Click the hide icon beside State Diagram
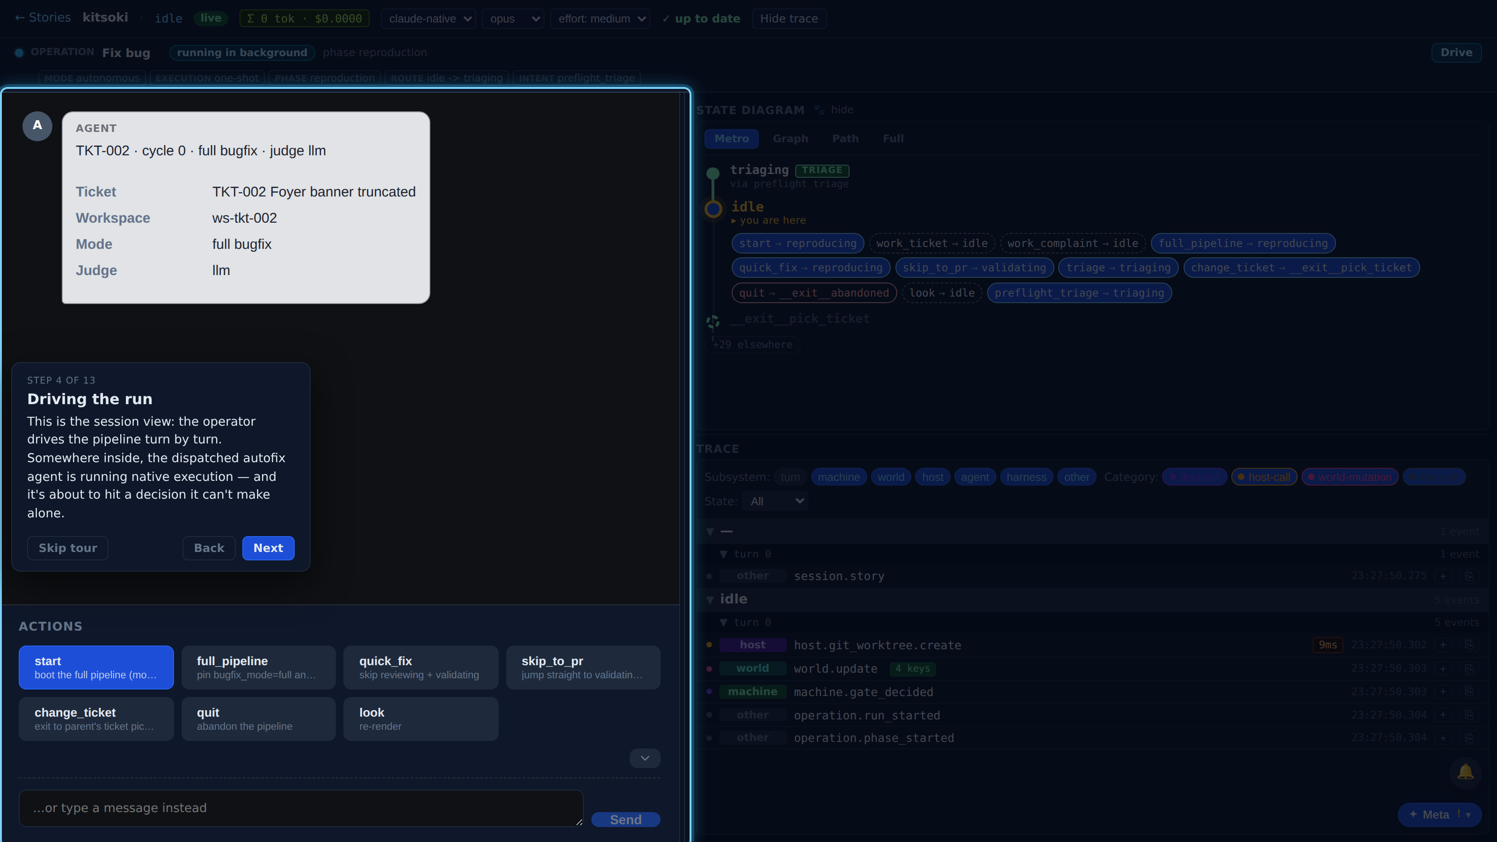Viewport: 1497px width, 842px height. (x=819, y=110)
